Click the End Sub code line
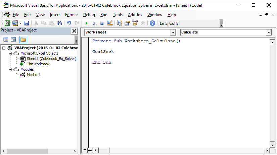Viewport: 277px width, 155px height. point(102,62)
